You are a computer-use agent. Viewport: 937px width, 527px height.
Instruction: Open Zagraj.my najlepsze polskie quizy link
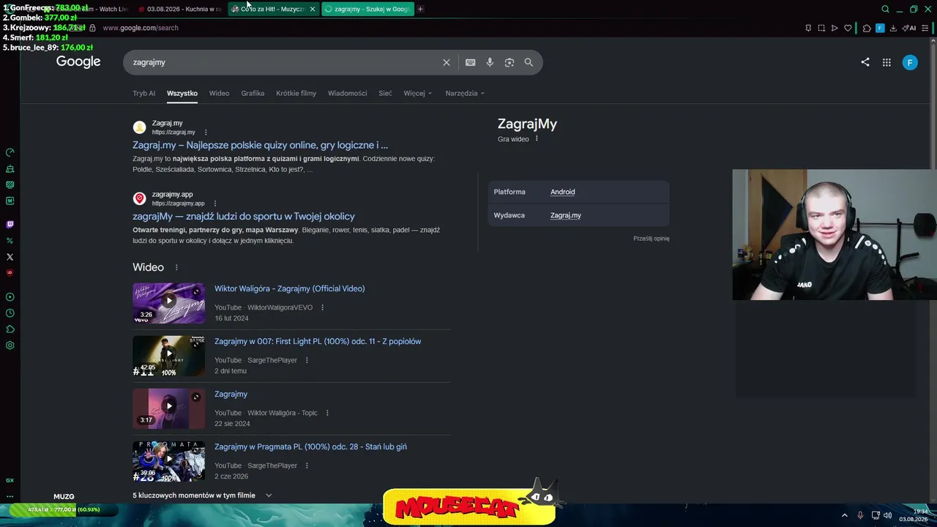260,145
